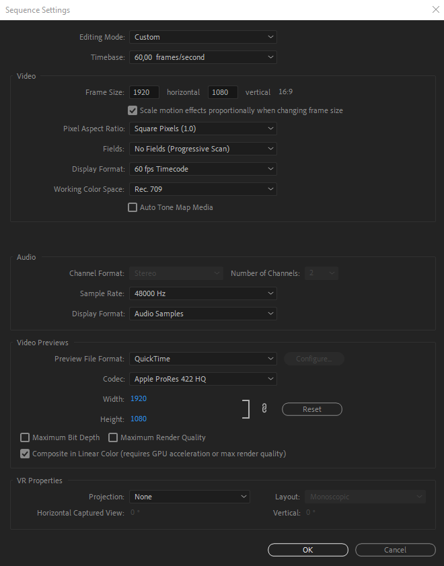
Task: Enable Maximum Render Quality
Action: pyautogui.click(x=113, y=437)
